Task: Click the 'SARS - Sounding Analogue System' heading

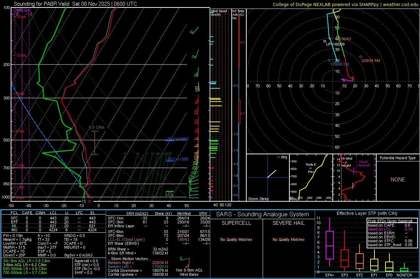Action: [x=263, y=214]
